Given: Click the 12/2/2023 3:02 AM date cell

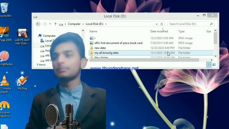Looking at the screenshot, I should pos(162,38).
